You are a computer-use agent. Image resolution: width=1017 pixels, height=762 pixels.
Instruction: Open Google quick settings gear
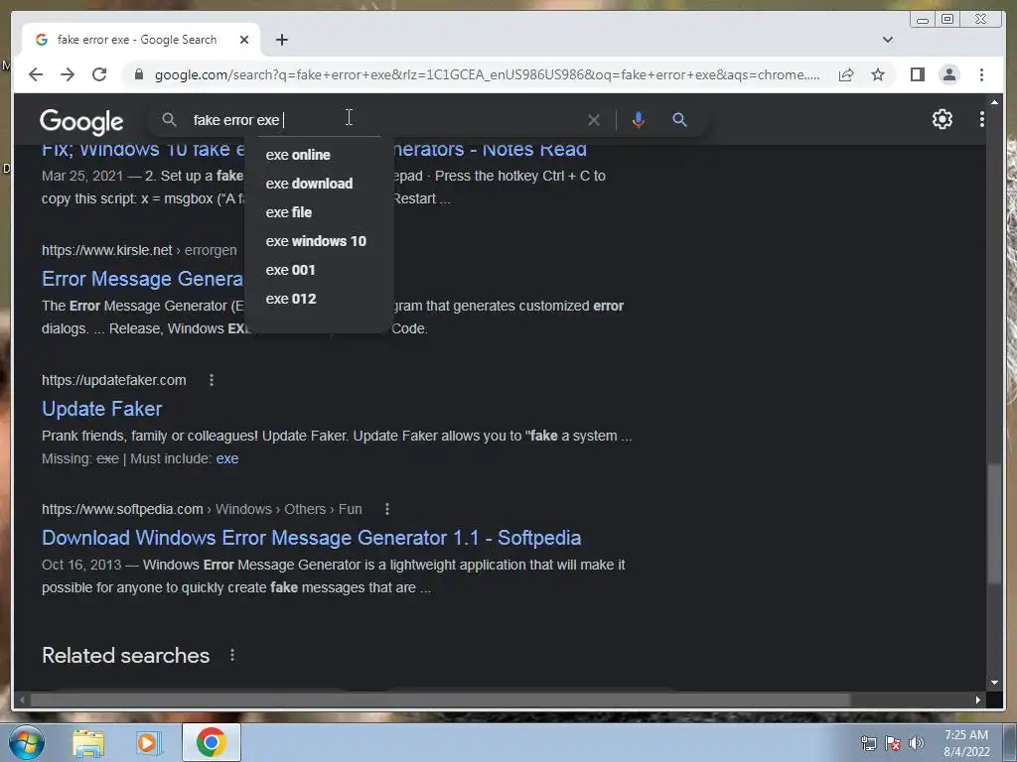[x=942, y=119]
